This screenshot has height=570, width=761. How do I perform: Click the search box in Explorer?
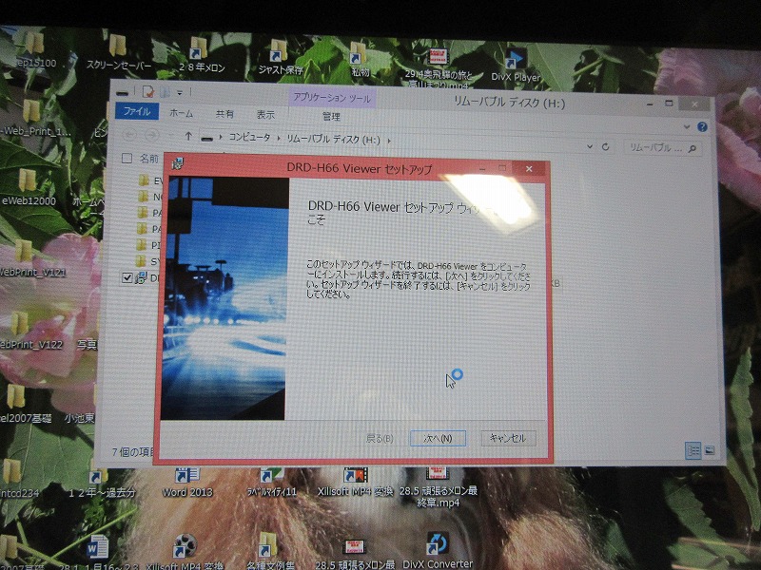pyautogui.click(x=662, y=148)
